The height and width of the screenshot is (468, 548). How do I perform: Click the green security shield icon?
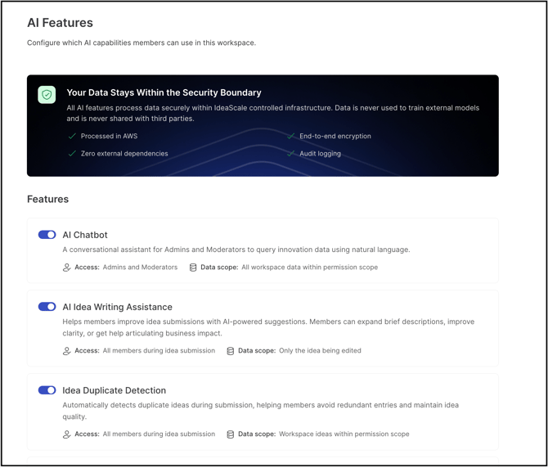pyautogui.click(x=47, y=95)
